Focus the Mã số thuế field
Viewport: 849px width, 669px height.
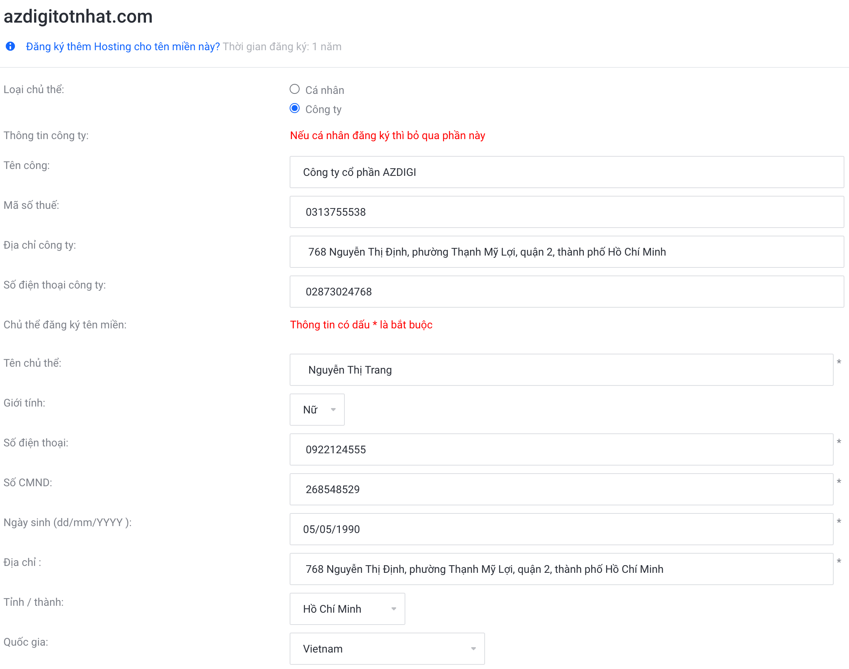566,212
